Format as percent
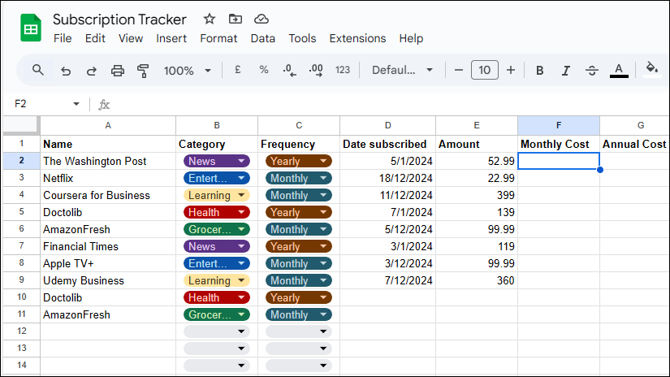Viewport: 670px width, 377px height. 264,70
